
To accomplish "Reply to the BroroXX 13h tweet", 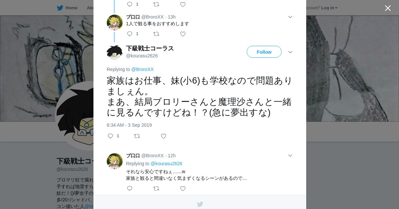I will point(130,34).
